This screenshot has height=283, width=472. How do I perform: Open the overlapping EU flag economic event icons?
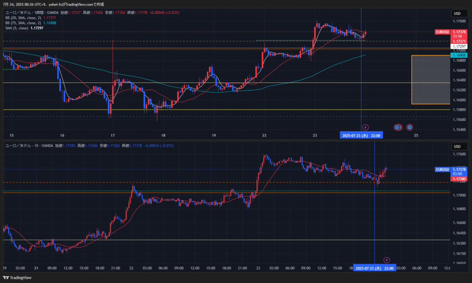398,127
